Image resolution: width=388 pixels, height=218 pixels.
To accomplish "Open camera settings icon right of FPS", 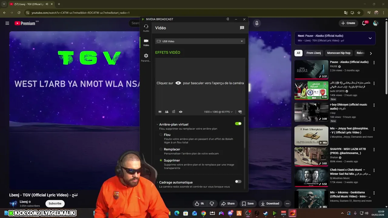I will [240, 112].
